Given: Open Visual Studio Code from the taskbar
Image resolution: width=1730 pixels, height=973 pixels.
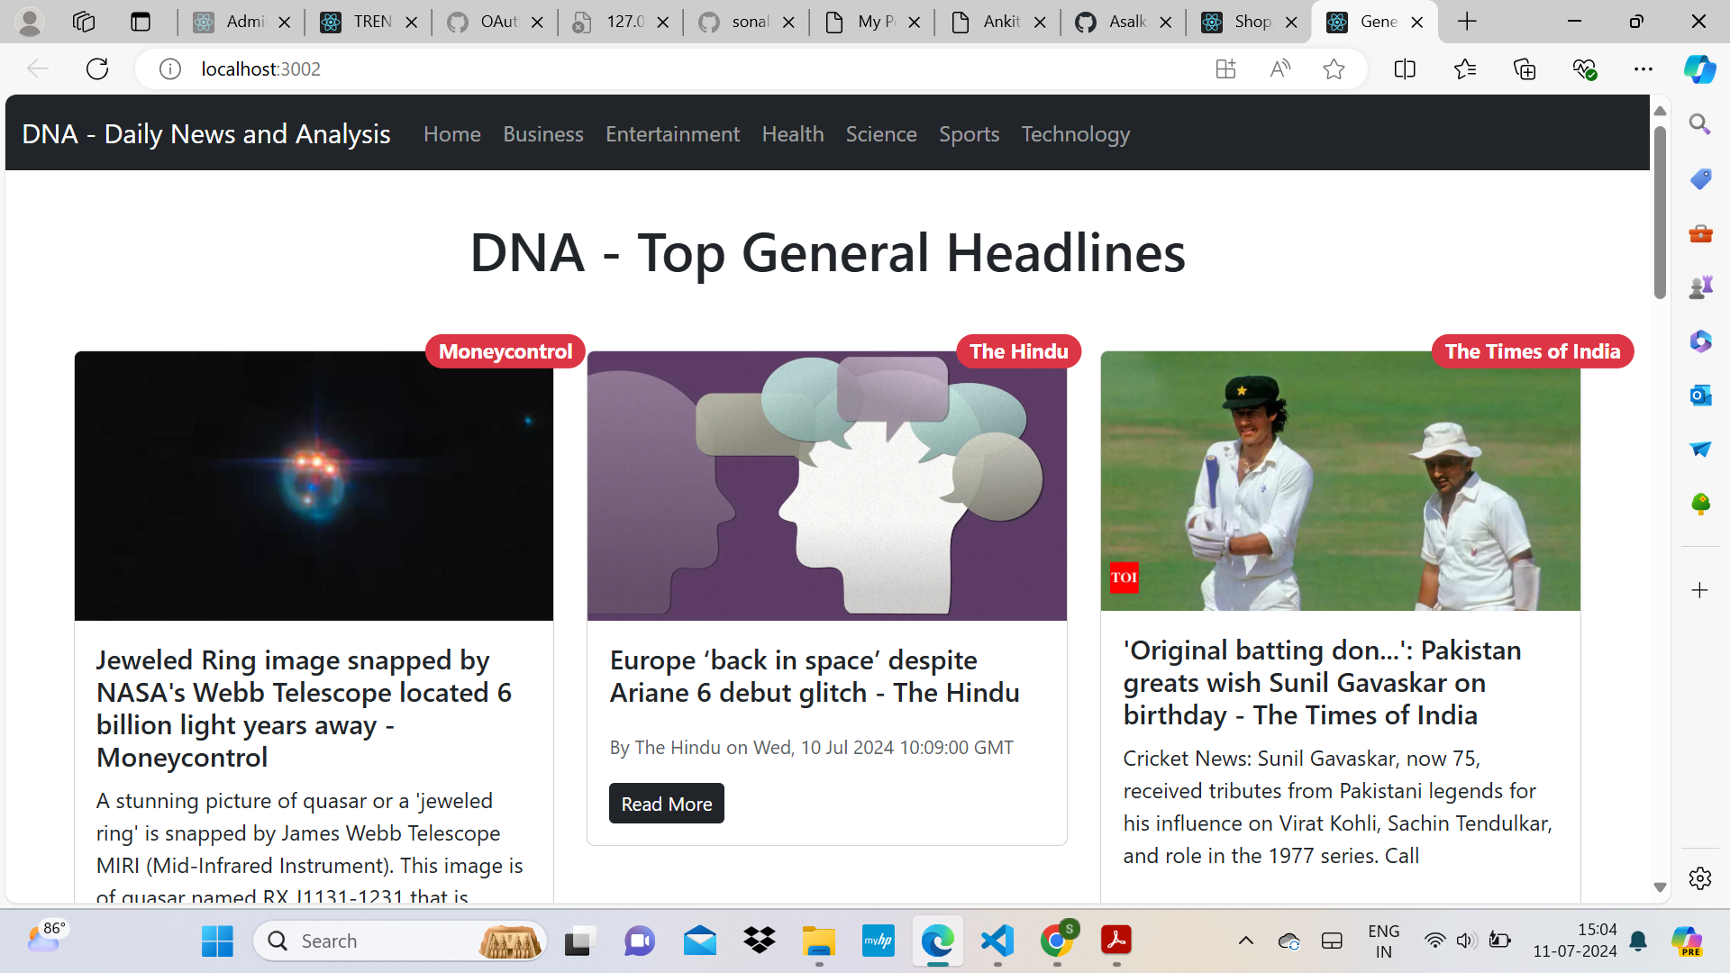Looking at the screenshot, I should 997,941.
